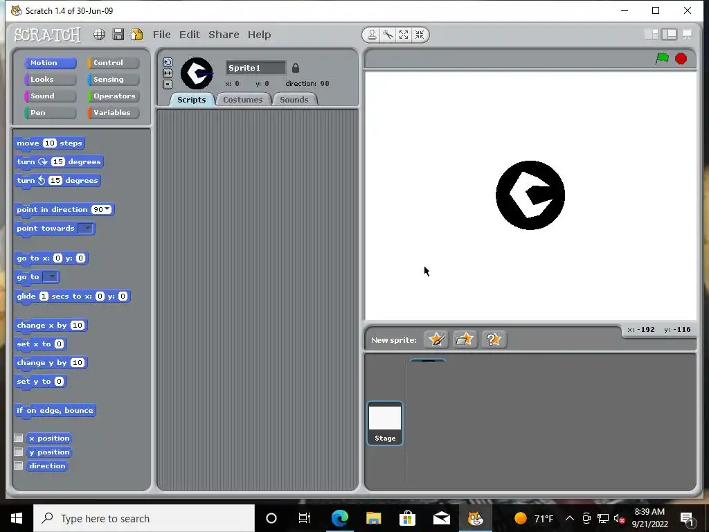This screenshot has height=532, width=709.
Task: Enable the x position checkbox
Action: point(19,438)
